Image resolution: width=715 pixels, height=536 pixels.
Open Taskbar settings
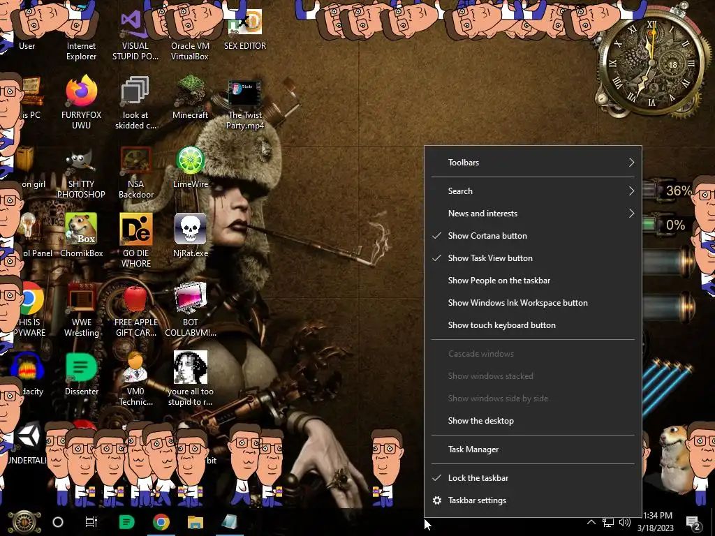tap(533, 500)
